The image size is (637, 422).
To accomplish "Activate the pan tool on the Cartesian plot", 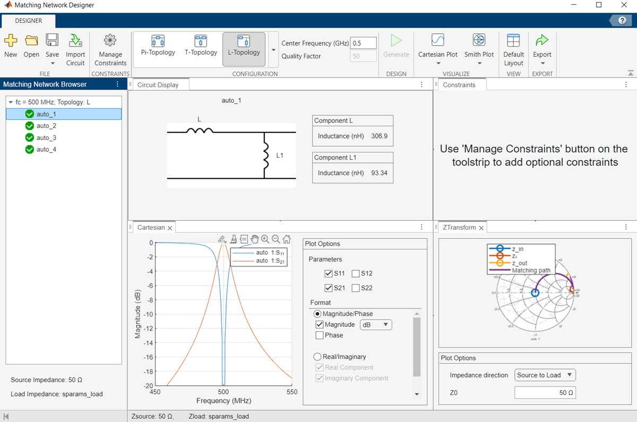I will (254, 239).
